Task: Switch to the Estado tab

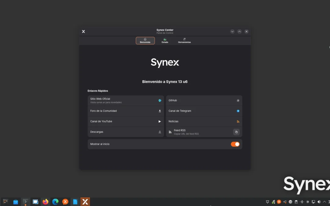Action: (165, 40)
